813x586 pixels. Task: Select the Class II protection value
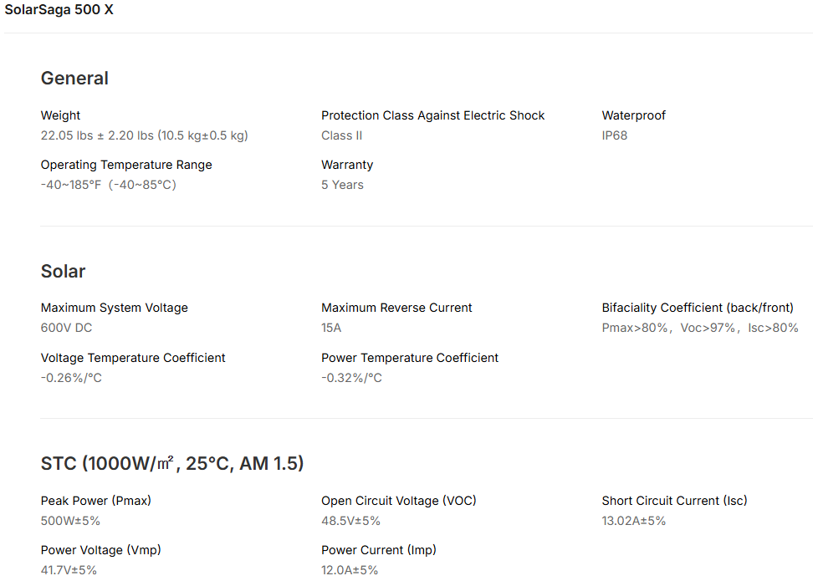pyautogui.click(x=341, y=135)
